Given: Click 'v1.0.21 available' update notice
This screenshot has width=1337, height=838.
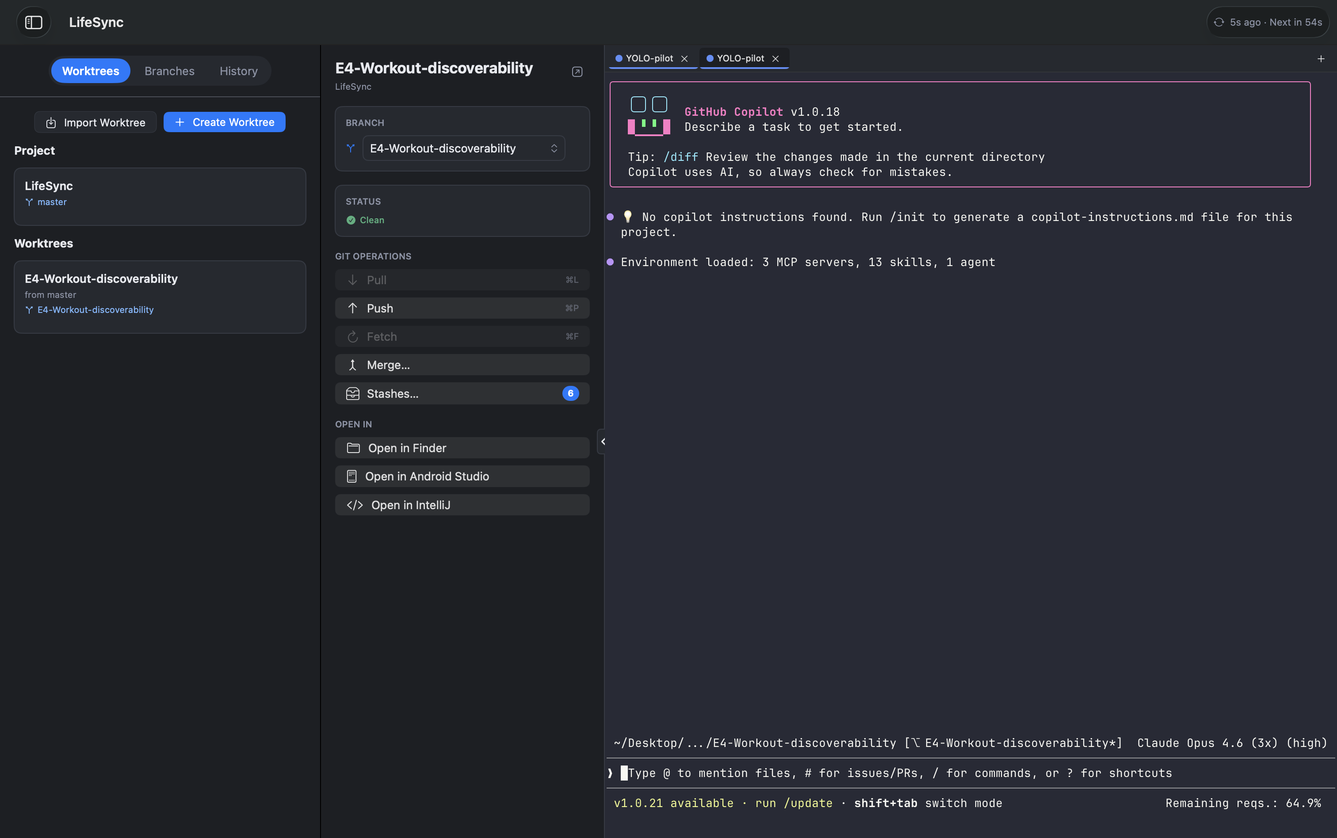Looking at the screenshot, I should click(x=673, y=803).
